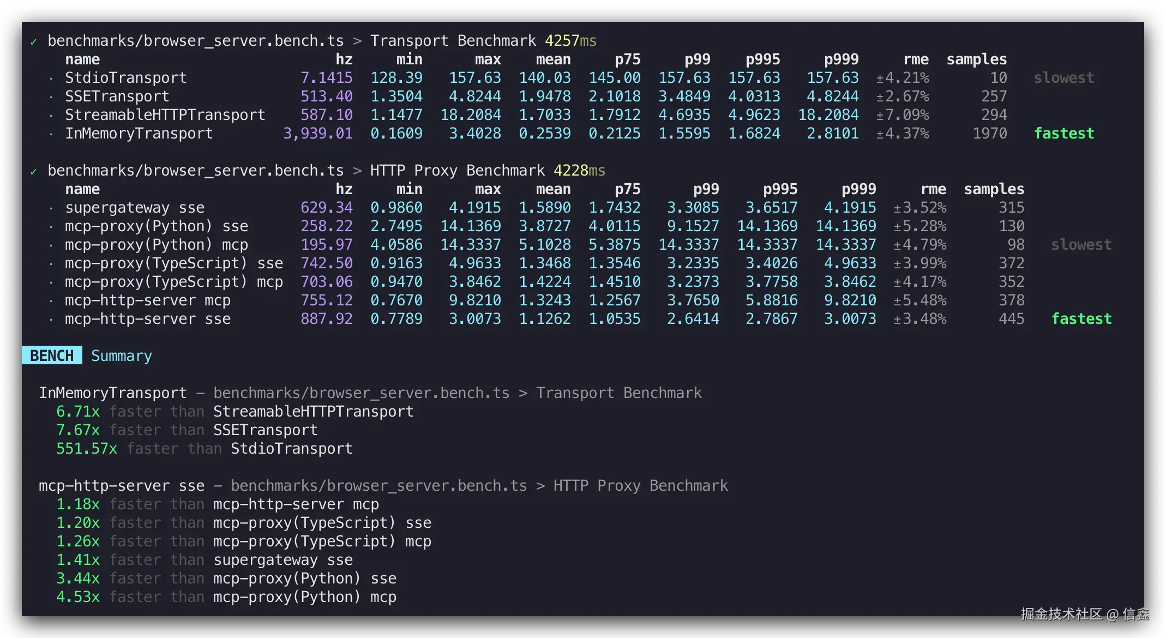The image size is (1166, 638).
Task: Click the samples column header in the first table
Action: (x=976, y=59)
